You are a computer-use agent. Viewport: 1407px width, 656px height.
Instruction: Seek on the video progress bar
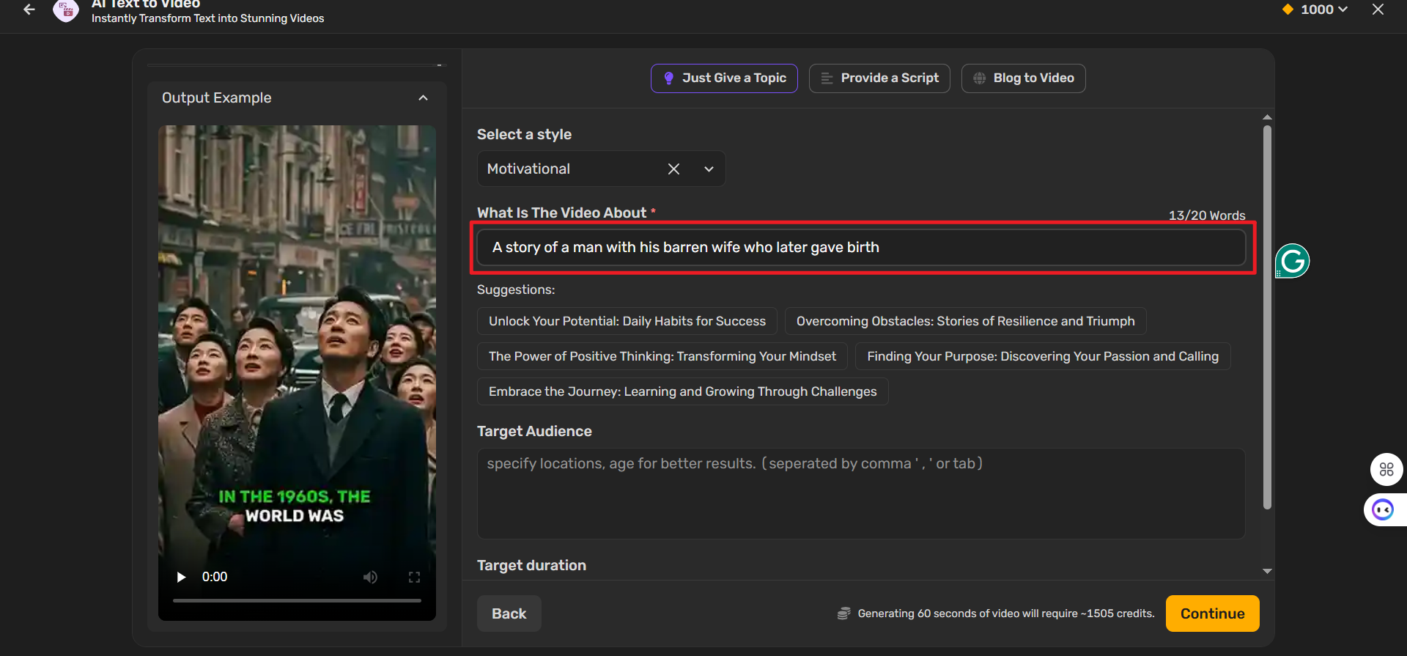297,600
